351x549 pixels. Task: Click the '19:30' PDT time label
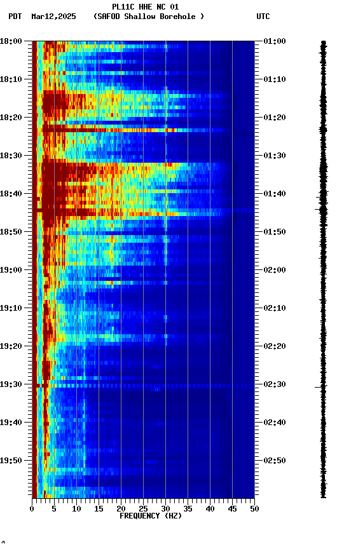click(x=11, y=384)
